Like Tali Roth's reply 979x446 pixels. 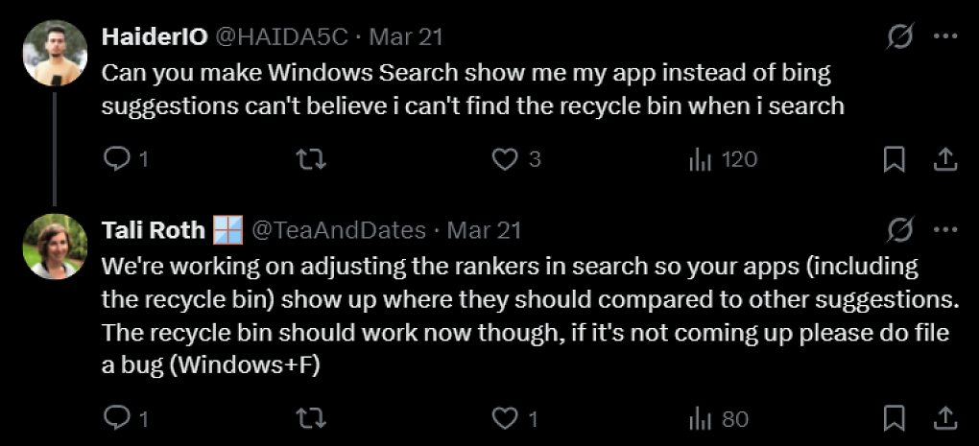(x=505, y=418)
